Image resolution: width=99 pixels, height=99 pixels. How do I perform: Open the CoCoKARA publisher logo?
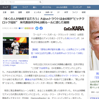pos(74,29)
